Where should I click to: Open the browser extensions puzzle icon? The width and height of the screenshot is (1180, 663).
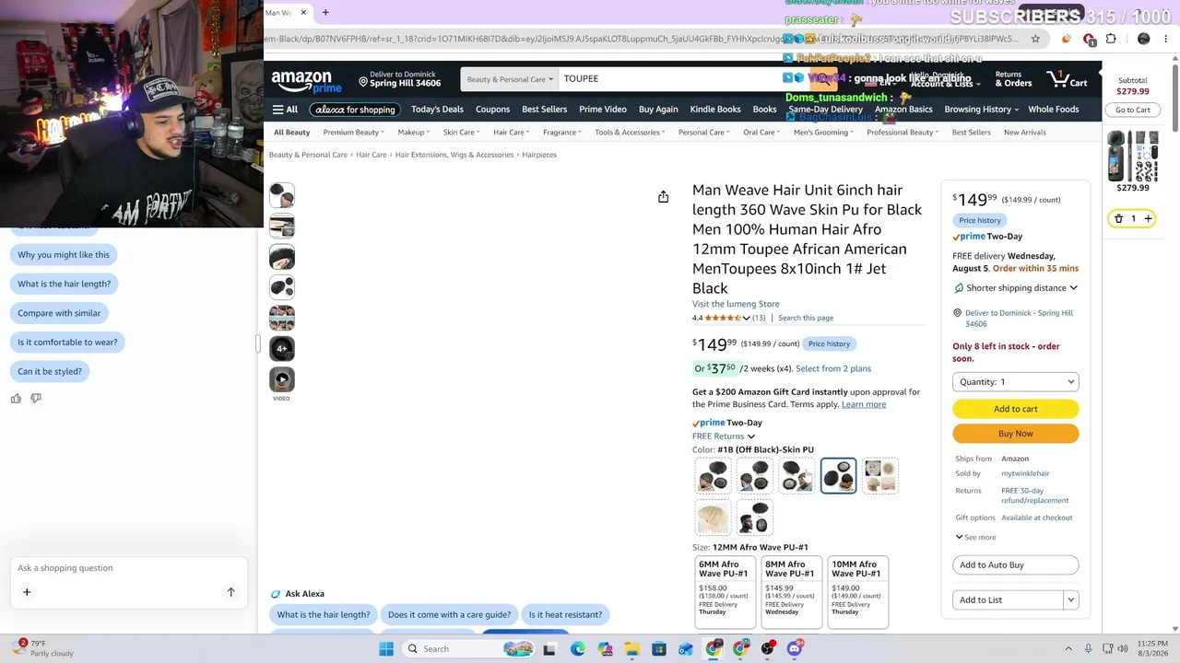[1111, 39]
